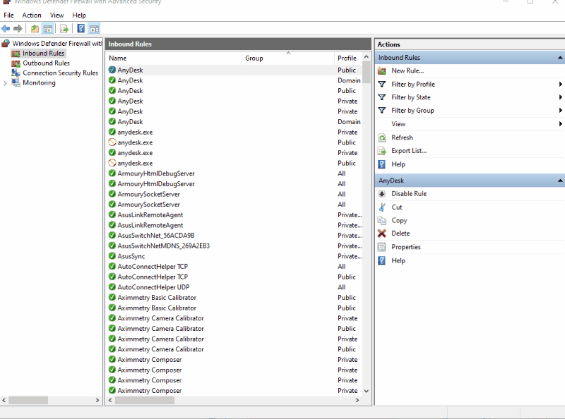The image size is (565, 419).
Task: Click the Disable Rule icon
Action: tap(382, 194)
